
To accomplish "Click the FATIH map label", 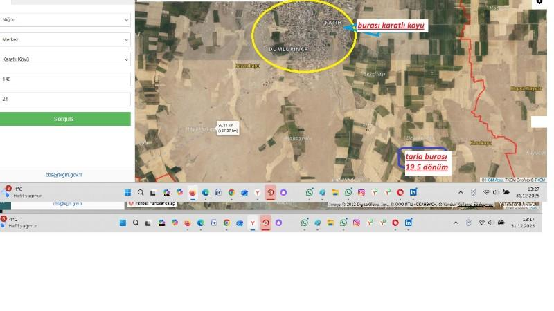I will tap(333, 23).
